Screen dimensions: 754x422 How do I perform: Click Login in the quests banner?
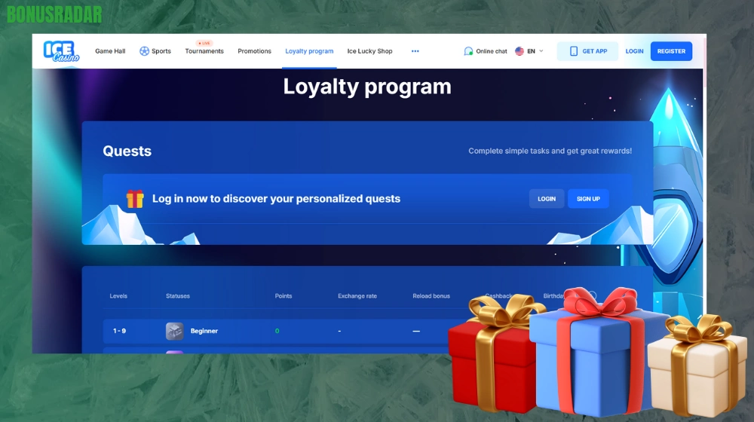coord(547,198)
